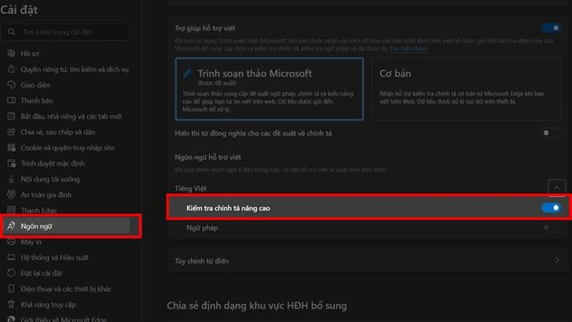572x322 pixels.
Task: Click the Giao diện appearance icon
Action: (11, 85)
